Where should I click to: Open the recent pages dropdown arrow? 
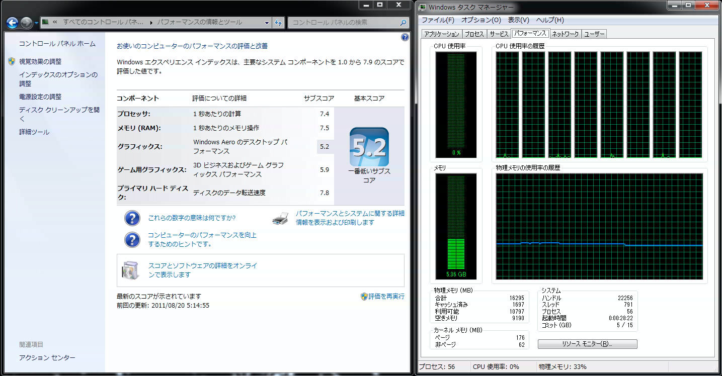[36, 23]
